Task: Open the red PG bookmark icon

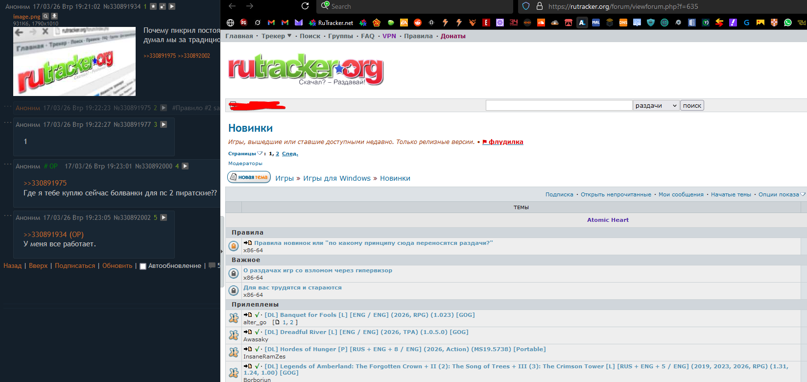Action: click(244, 23)
